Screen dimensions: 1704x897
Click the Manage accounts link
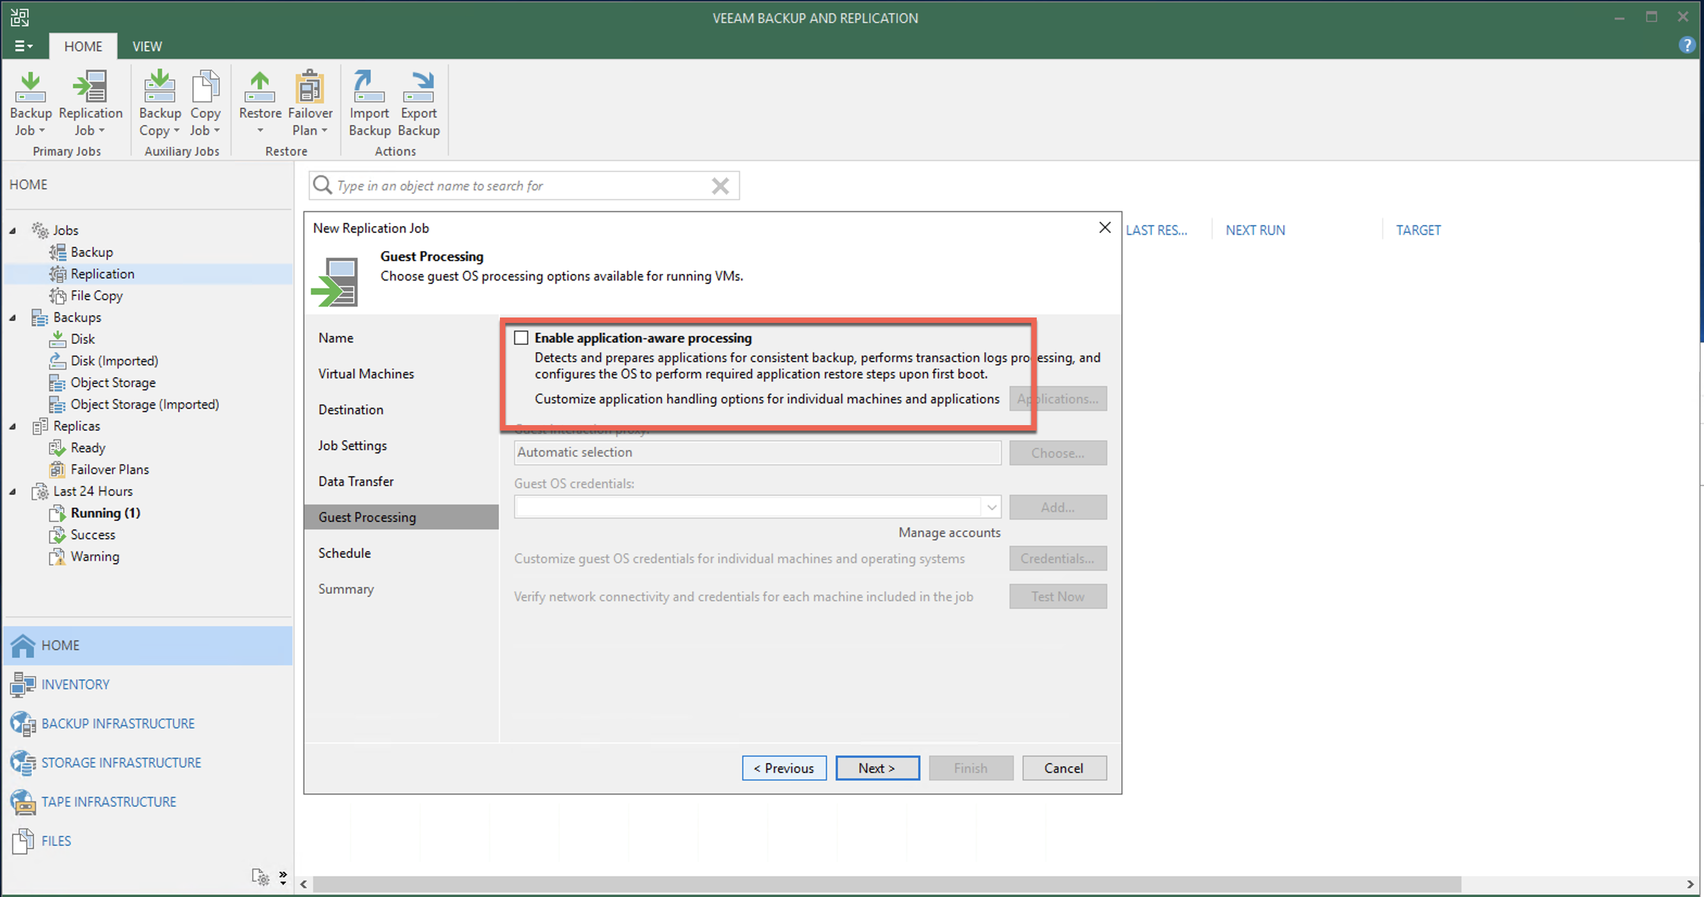[949, 533]
